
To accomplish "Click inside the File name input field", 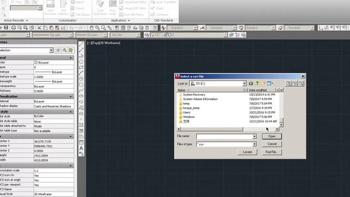I will point(224,136).
